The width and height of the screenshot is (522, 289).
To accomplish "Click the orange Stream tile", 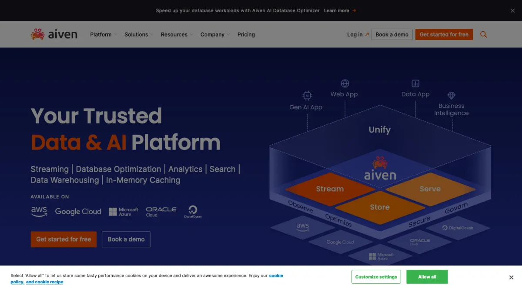I will pos(330,189).
